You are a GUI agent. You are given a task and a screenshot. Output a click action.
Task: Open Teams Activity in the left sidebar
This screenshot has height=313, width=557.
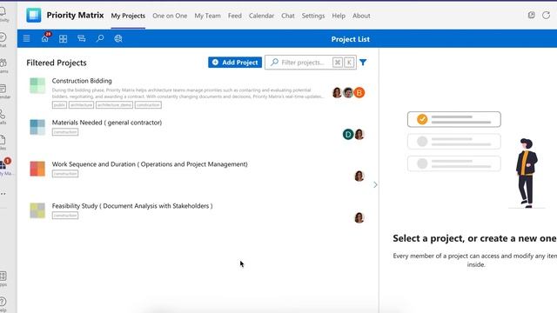3,14
